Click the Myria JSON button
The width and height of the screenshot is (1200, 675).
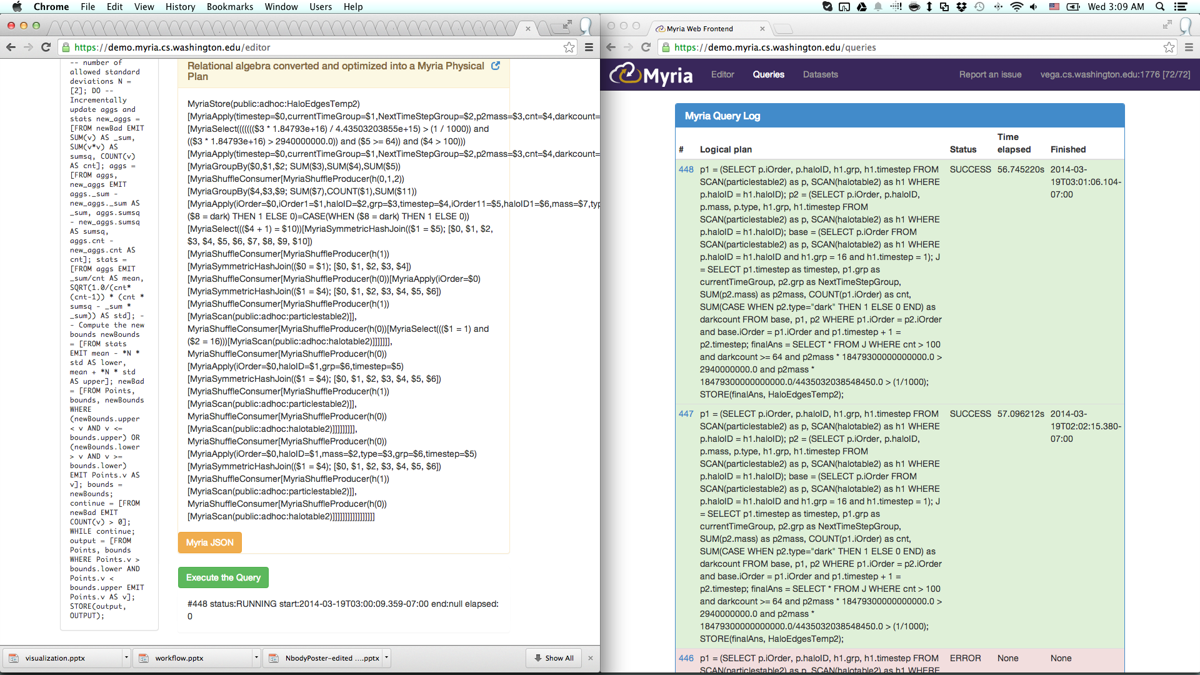click(x=209, y=542)
